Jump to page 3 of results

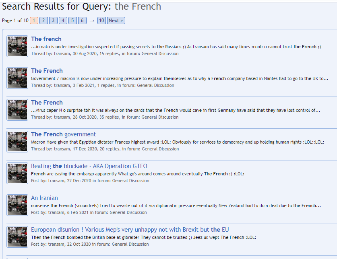pyautogui.click(x=53, y=21)
